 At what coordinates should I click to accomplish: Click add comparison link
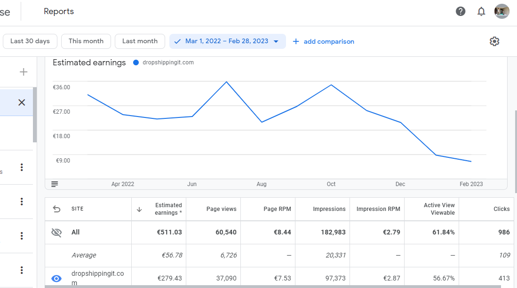(x=324, y=41)
